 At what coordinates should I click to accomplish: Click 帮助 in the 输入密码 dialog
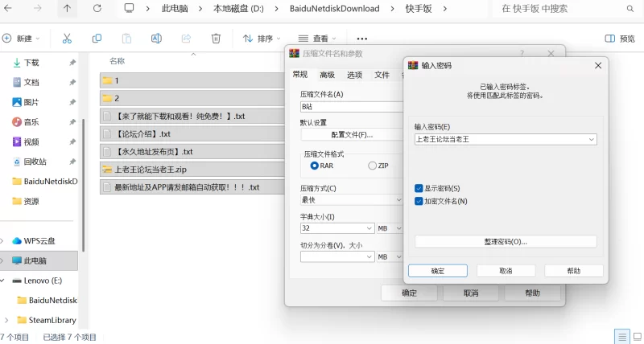coord(574,271)
